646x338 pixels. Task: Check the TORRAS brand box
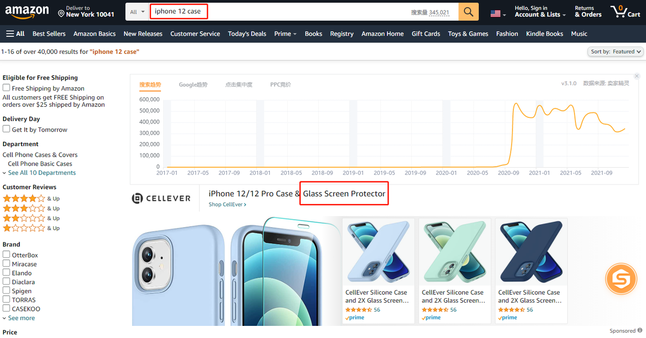(x=7, y=299)
